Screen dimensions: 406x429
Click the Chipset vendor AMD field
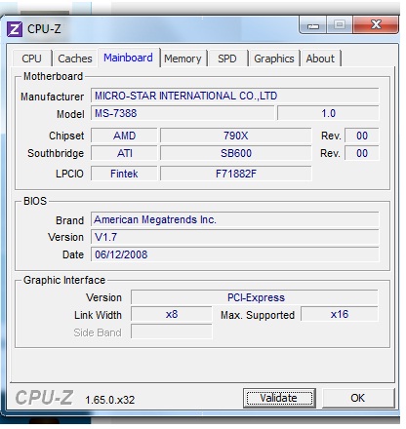124,136
